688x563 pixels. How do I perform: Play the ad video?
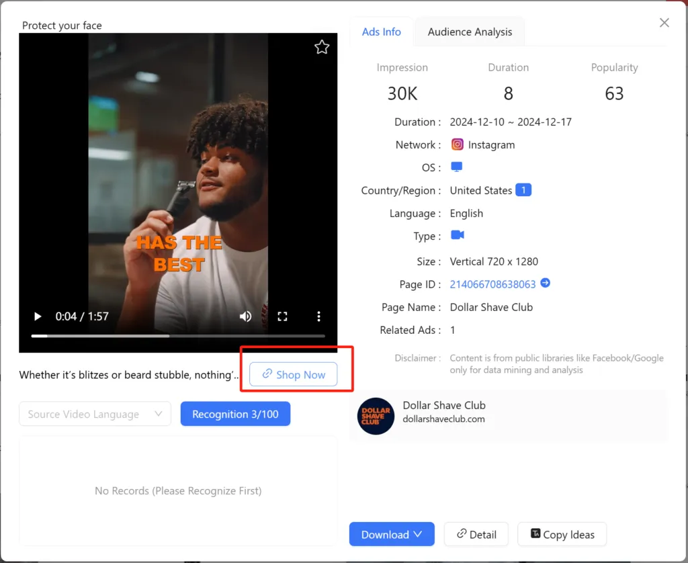38,316
